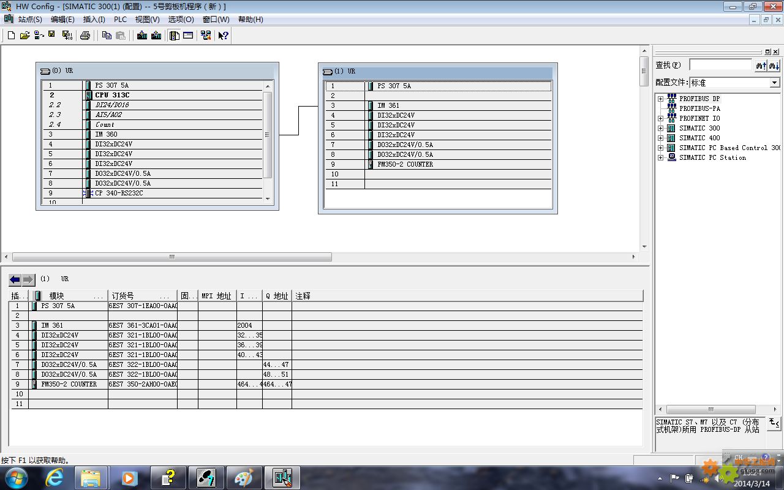
Task: Click the I address cell 2004
Action: coord(249,325)
